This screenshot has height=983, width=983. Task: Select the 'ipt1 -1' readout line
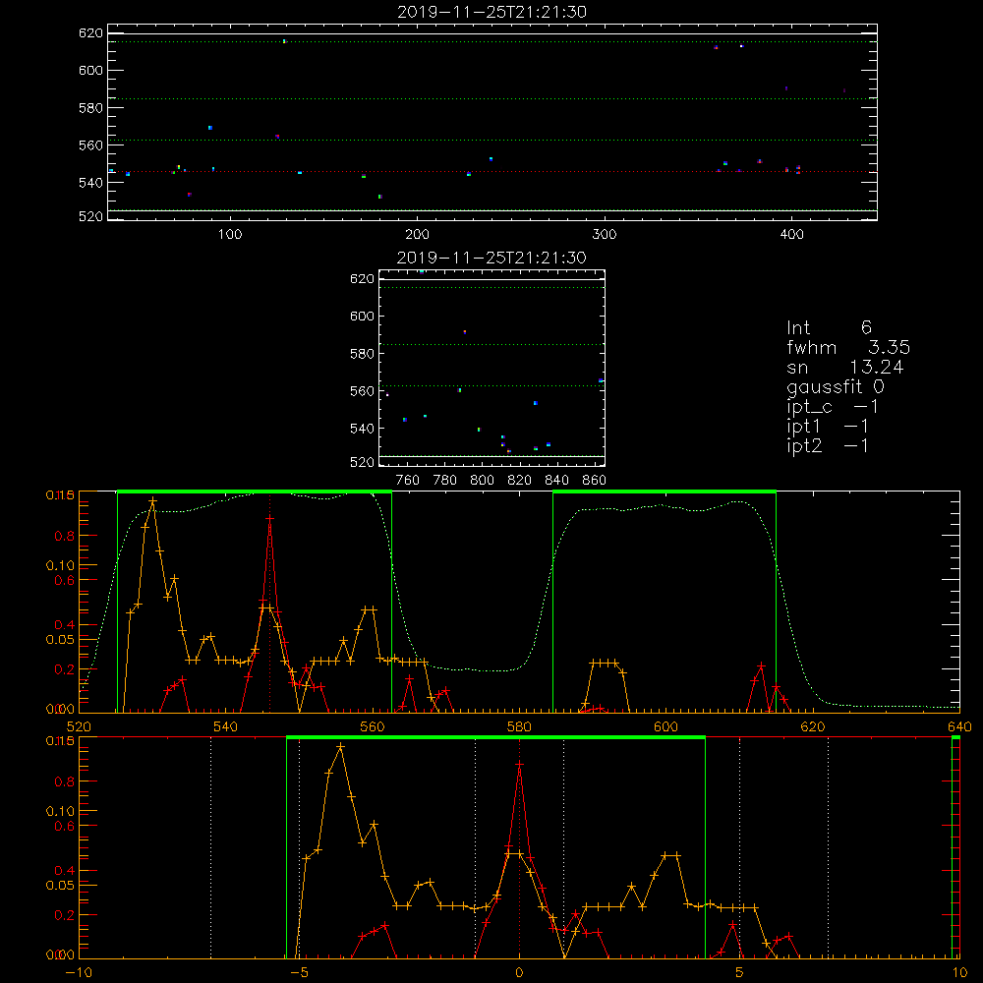[x=828, y=427]
